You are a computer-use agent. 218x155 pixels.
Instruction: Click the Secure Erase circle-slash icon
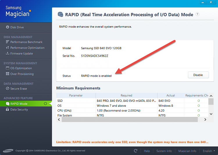tap(8, 88)
